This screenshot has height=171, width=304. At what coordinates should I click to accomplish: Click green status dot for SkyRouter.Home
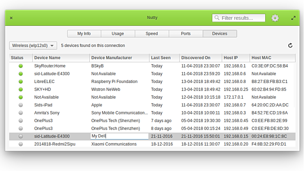pos(21,66)
